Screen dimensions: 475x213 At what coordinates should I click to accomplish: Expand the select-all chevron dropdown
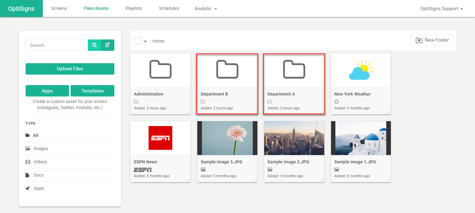pos(145,41)
